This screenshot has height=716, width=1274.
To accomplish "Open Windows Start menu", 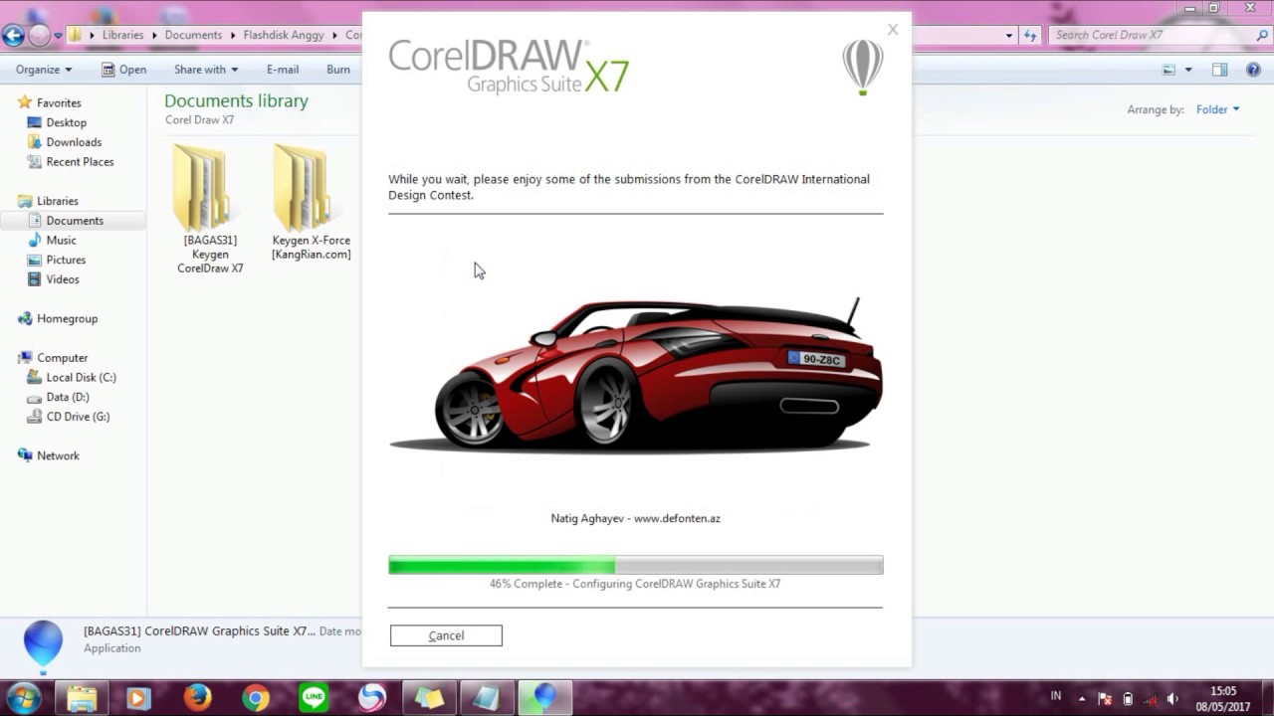I will [x=23, y=698].
